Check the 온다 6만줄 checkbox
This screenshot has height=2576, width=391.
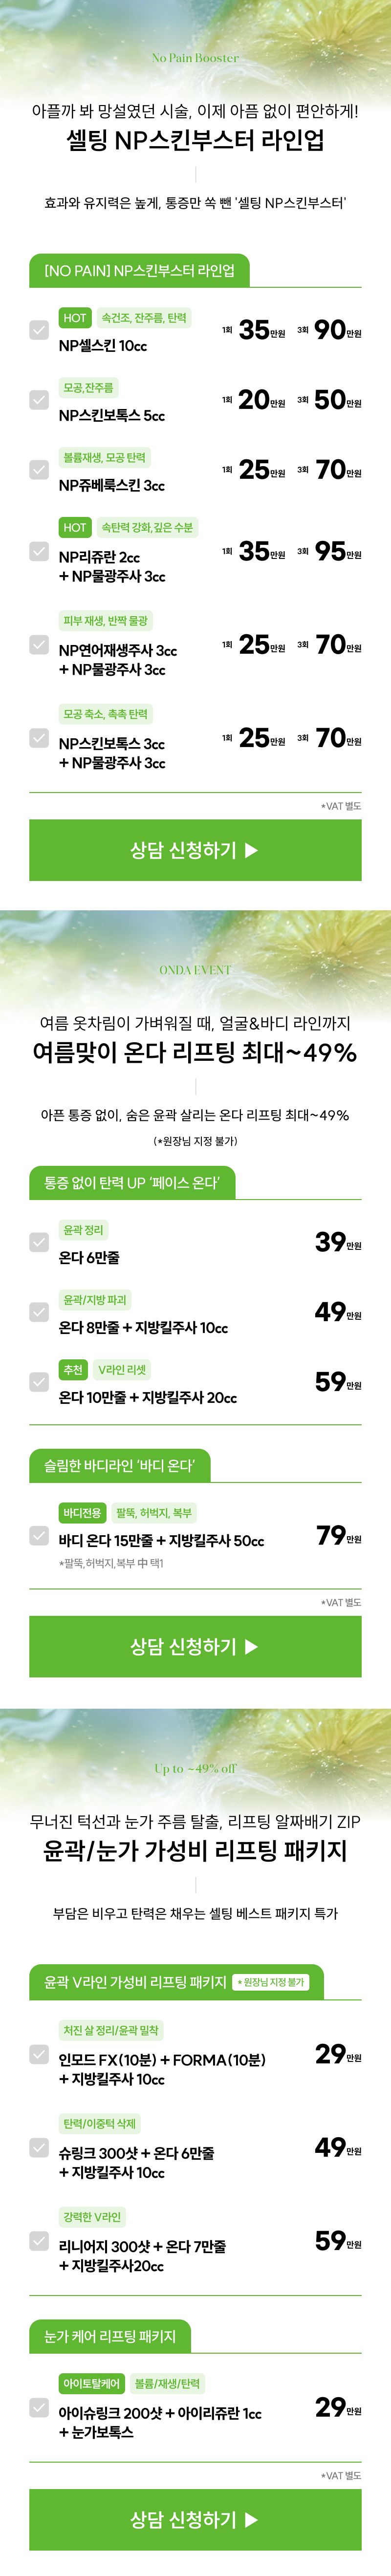click(x=39, y=1241)
